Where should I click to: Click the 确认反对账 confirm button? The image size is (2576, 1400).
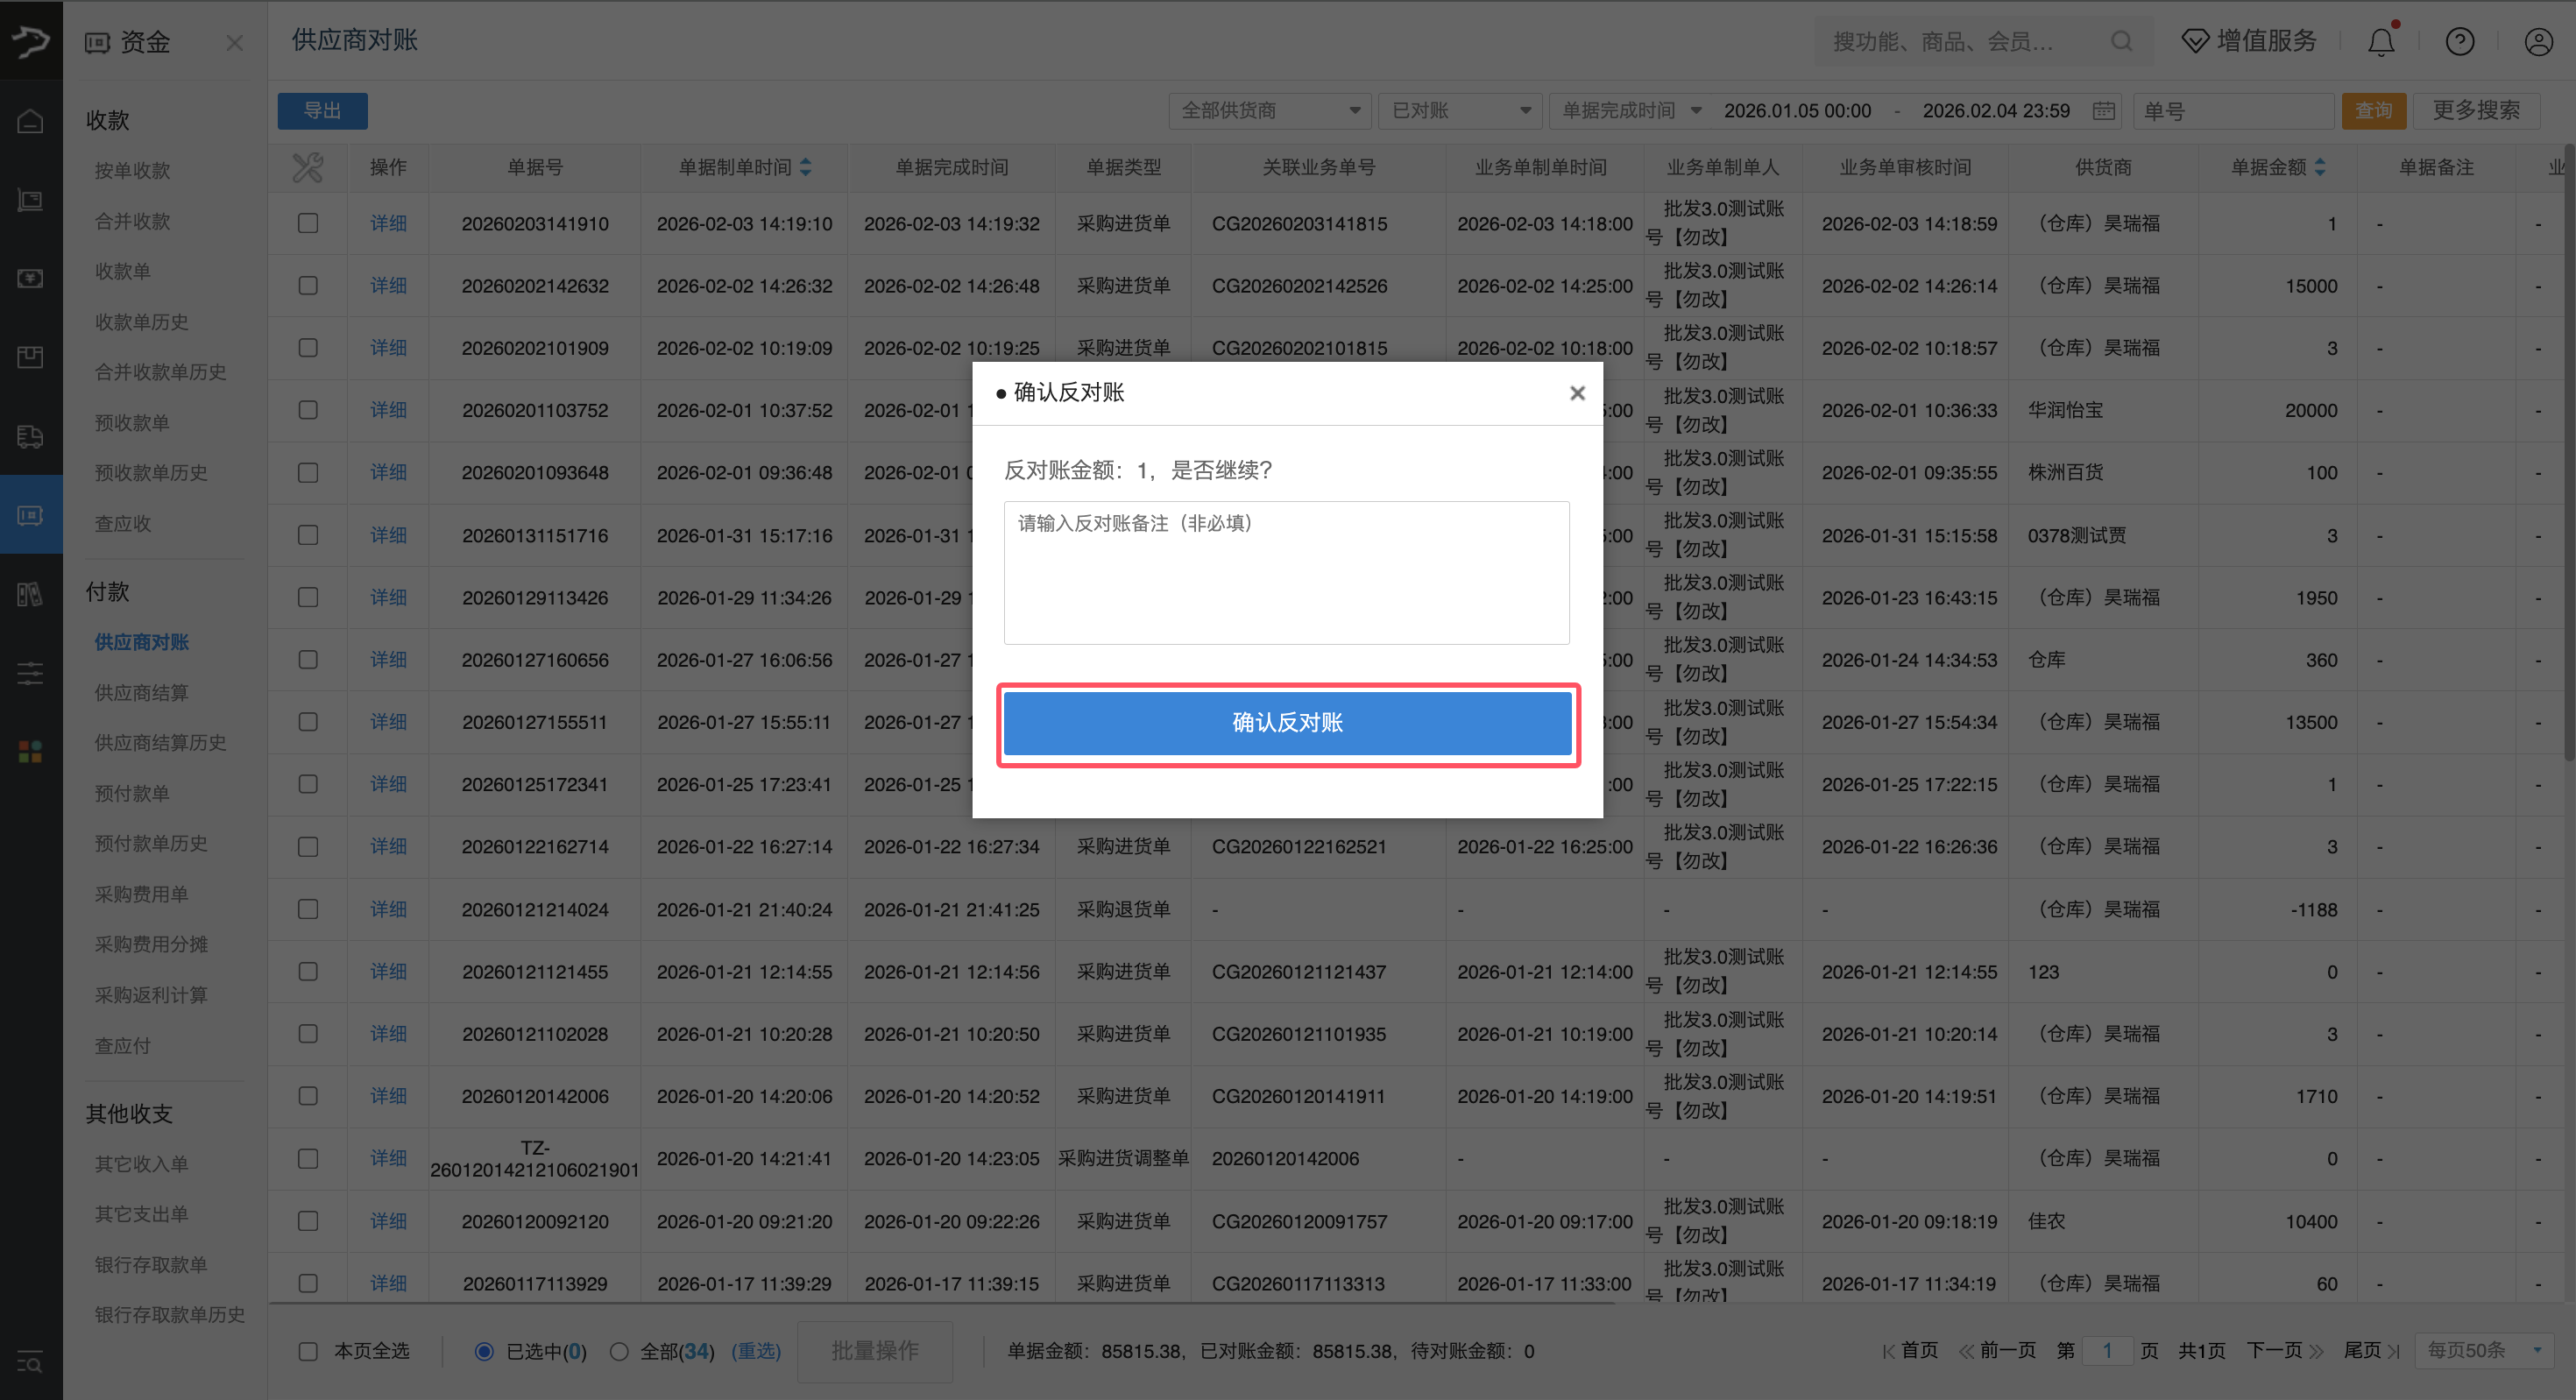point(1287,722)
